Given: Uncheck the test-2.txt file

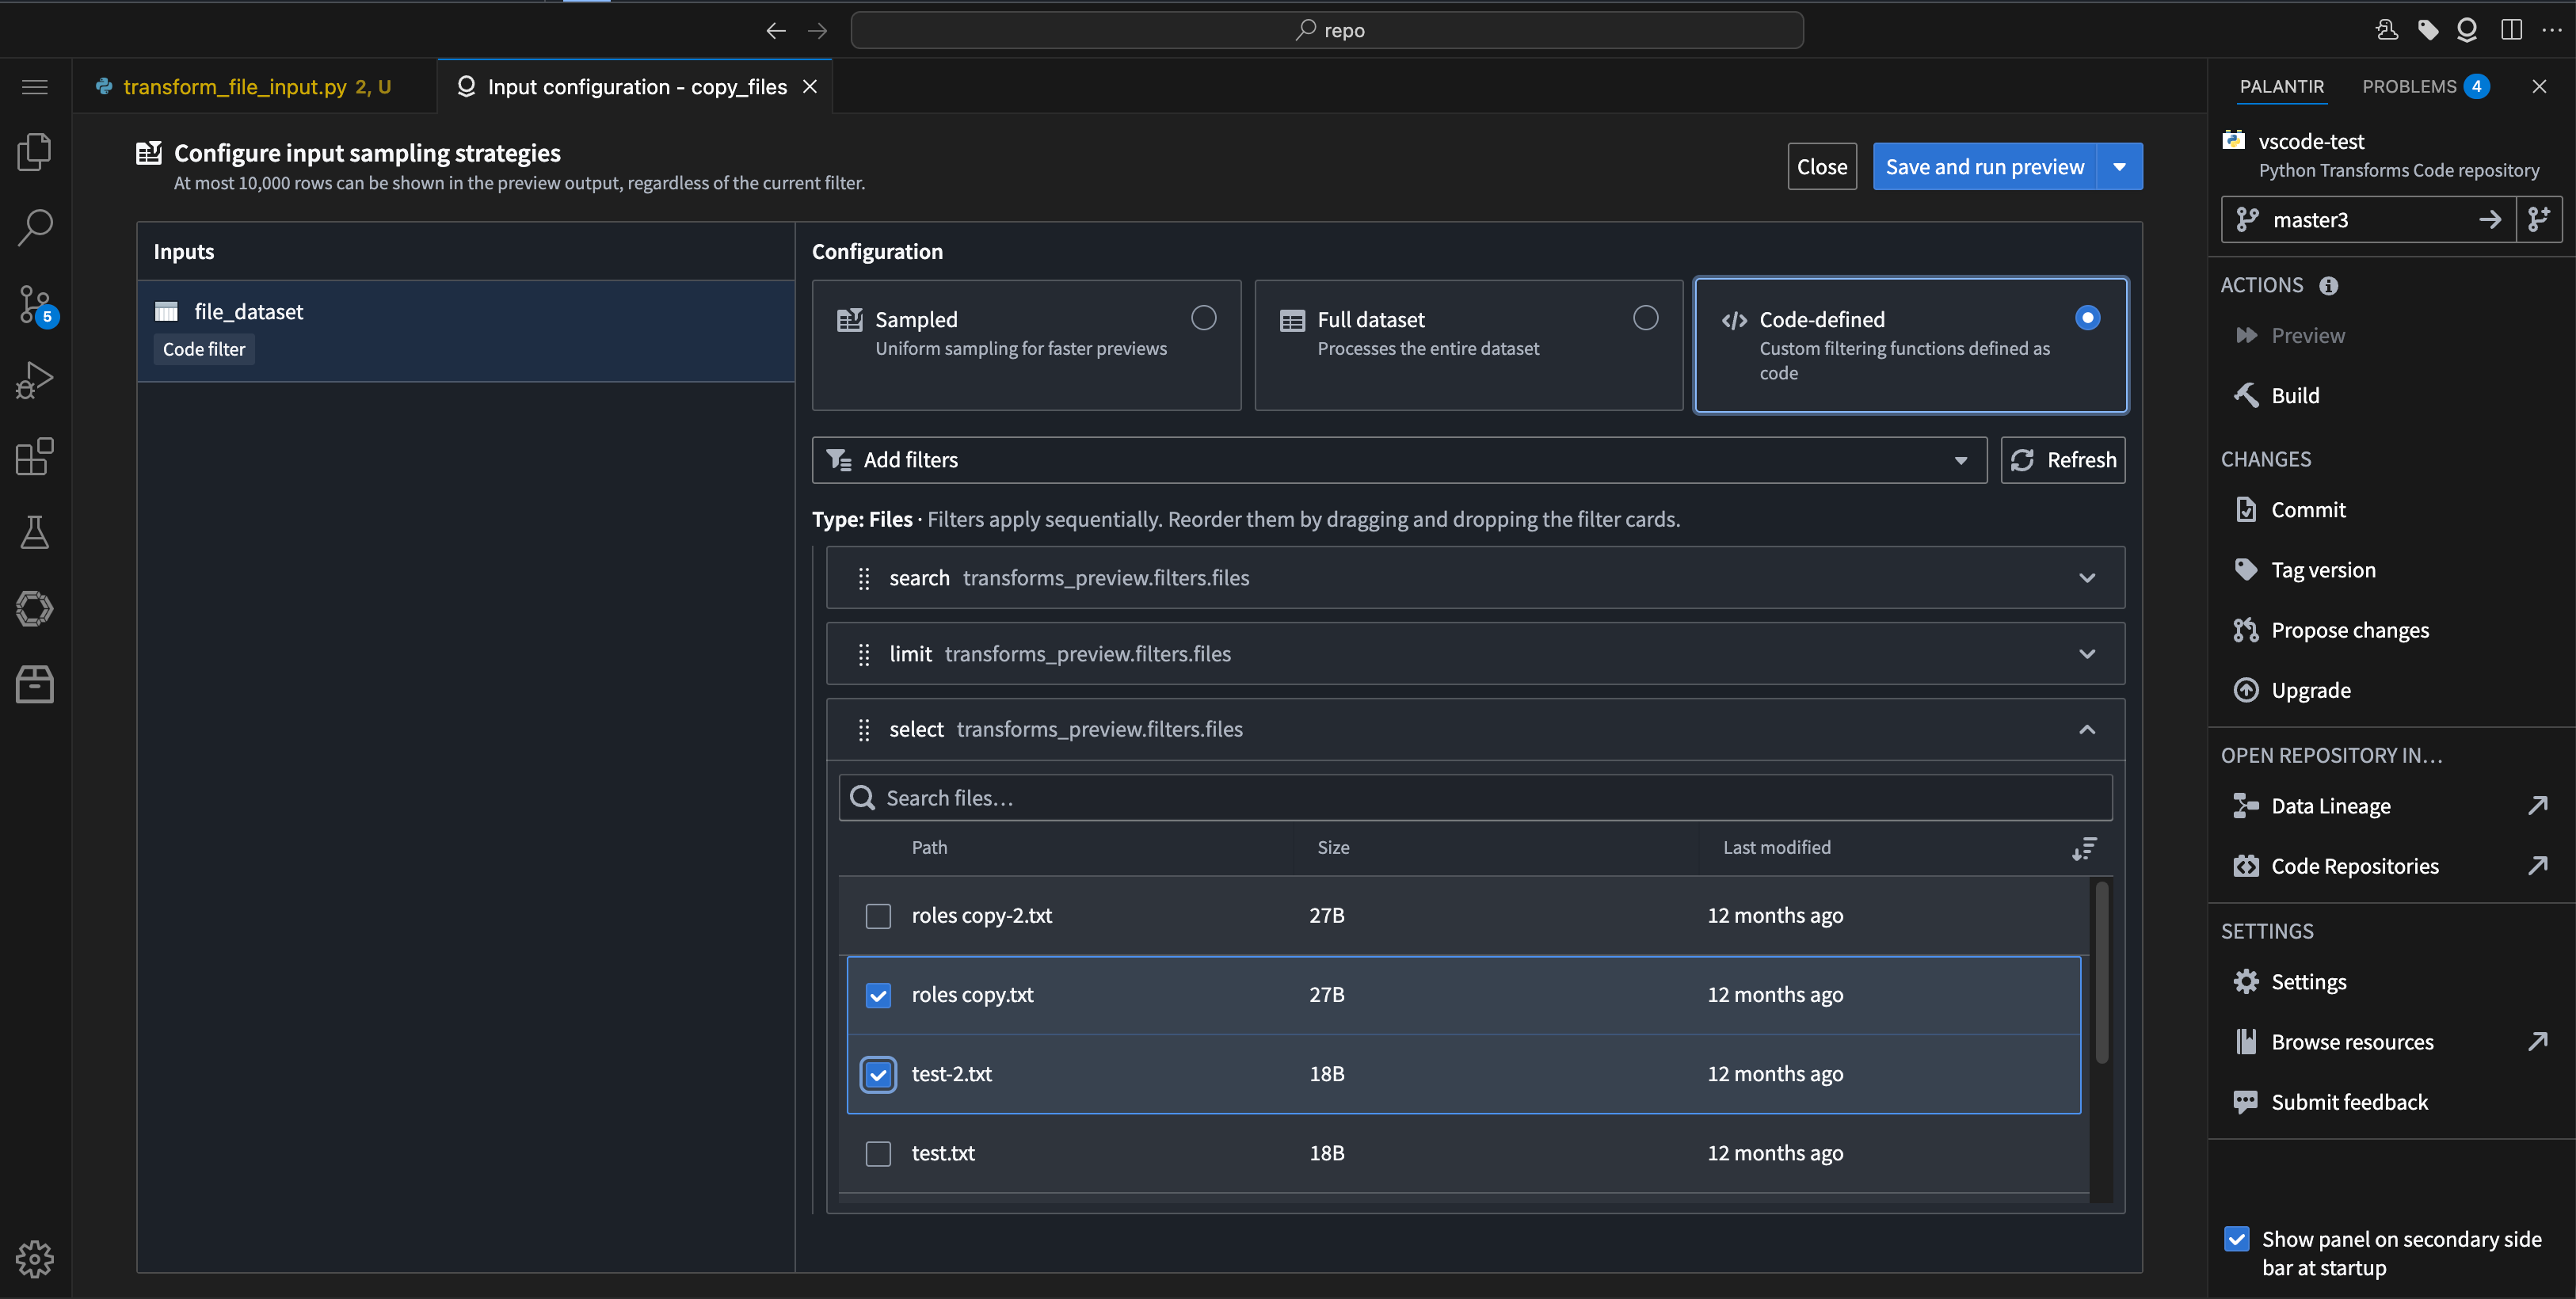Looking at the screenshot, I should tap(878, 1074).
